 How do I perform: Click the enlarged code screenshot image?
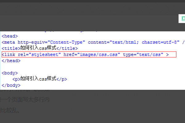tap(92, 61)
